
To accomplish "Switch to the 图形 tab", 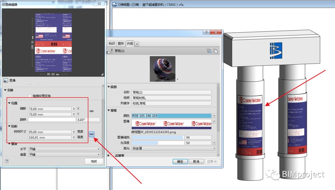I will tap(121, 43).
